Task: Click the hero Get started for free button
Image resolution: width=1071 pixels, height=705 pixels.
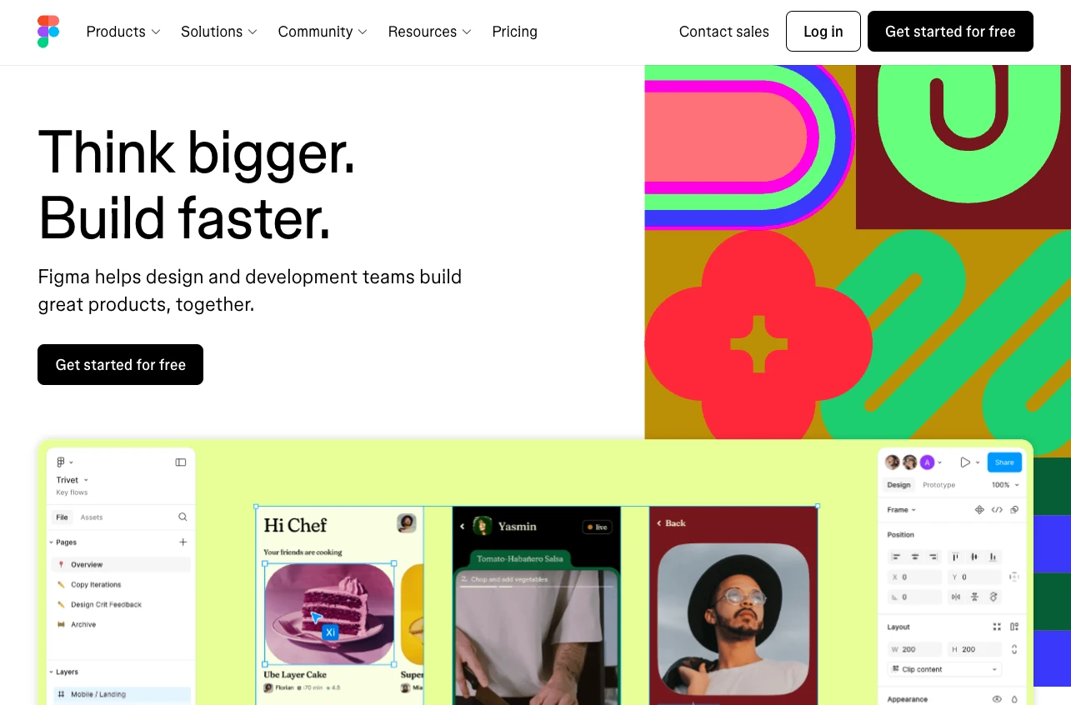Action: tap(120, 364)
